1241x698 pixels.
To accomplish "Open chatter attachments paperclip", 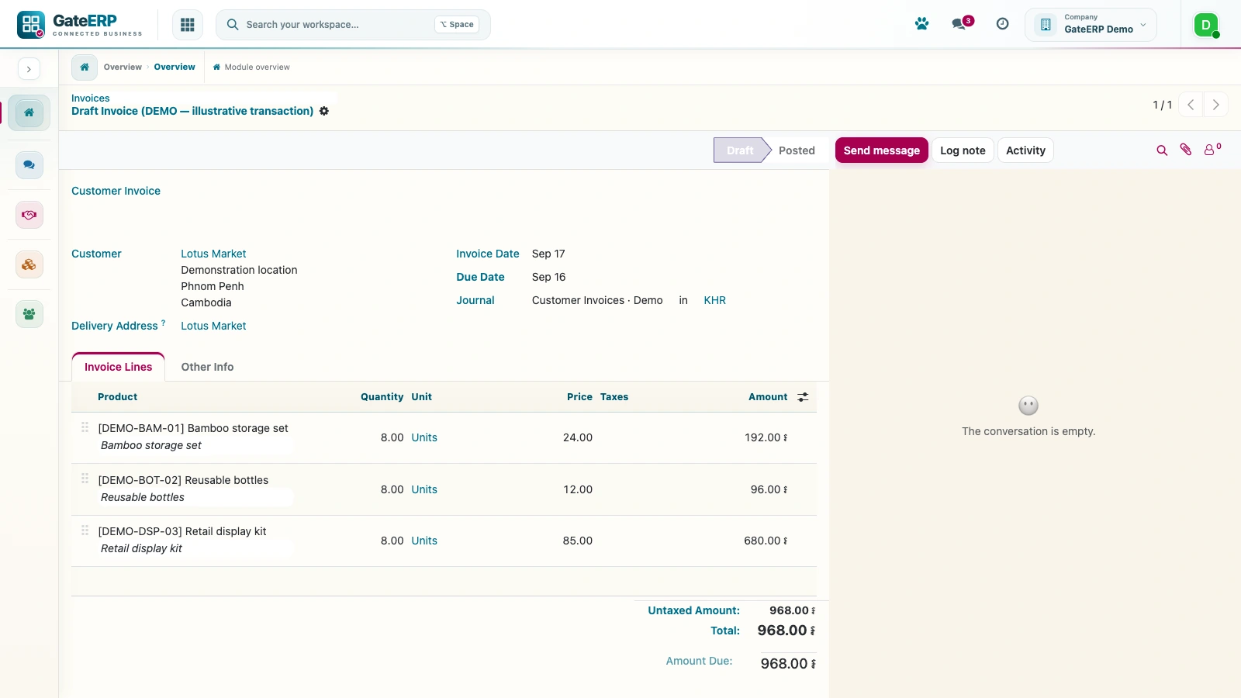I will (x=1186, y=150).
